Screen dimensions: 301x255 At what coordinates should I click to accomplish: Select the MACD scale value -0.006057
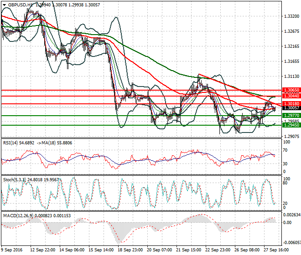pyautogui.click(x=292, y=243)
